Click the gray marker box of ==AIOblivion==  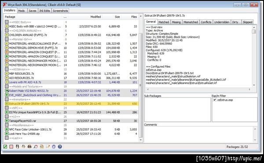7,69
